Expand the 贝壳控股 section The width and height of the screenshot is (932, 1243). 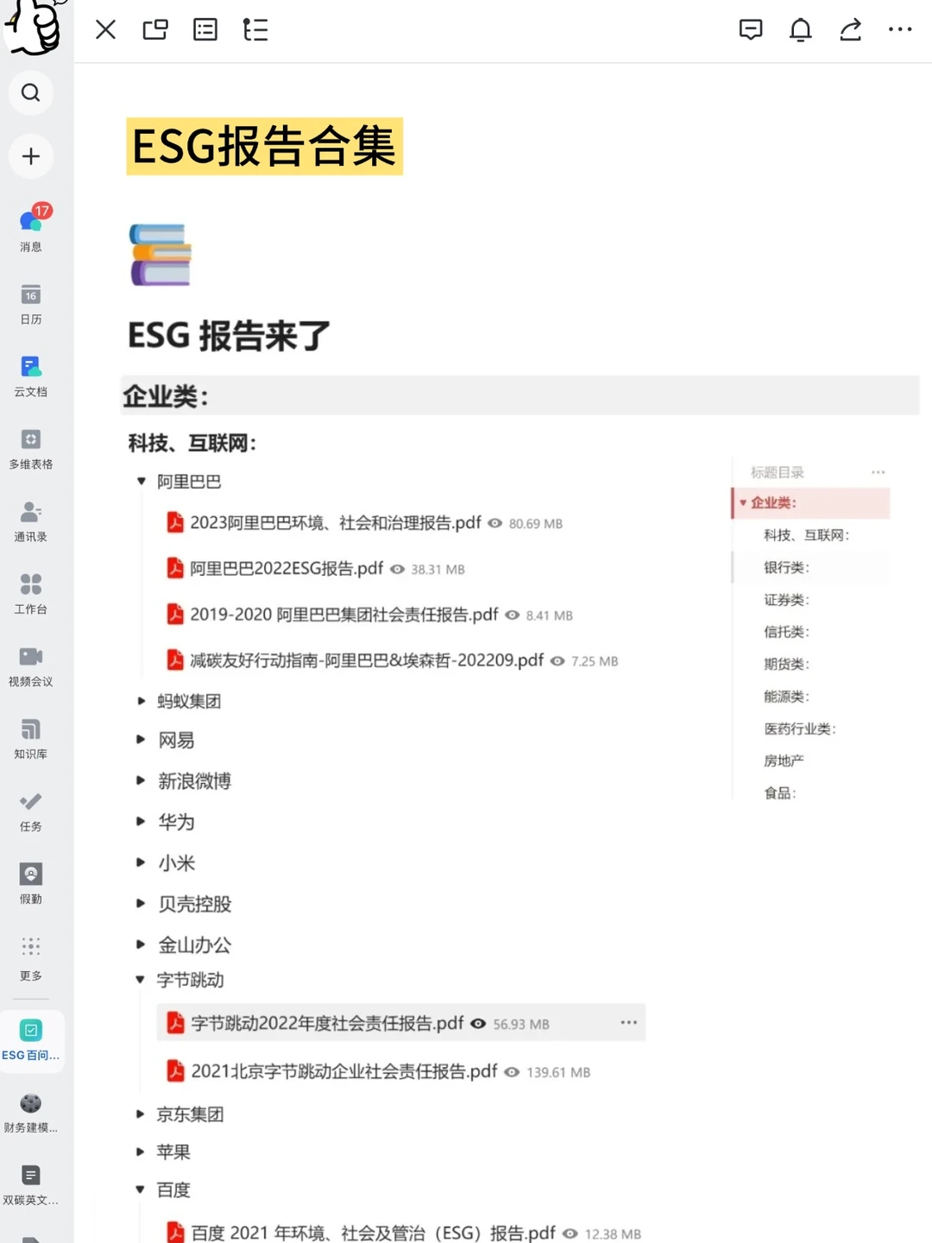coord(141,904)
